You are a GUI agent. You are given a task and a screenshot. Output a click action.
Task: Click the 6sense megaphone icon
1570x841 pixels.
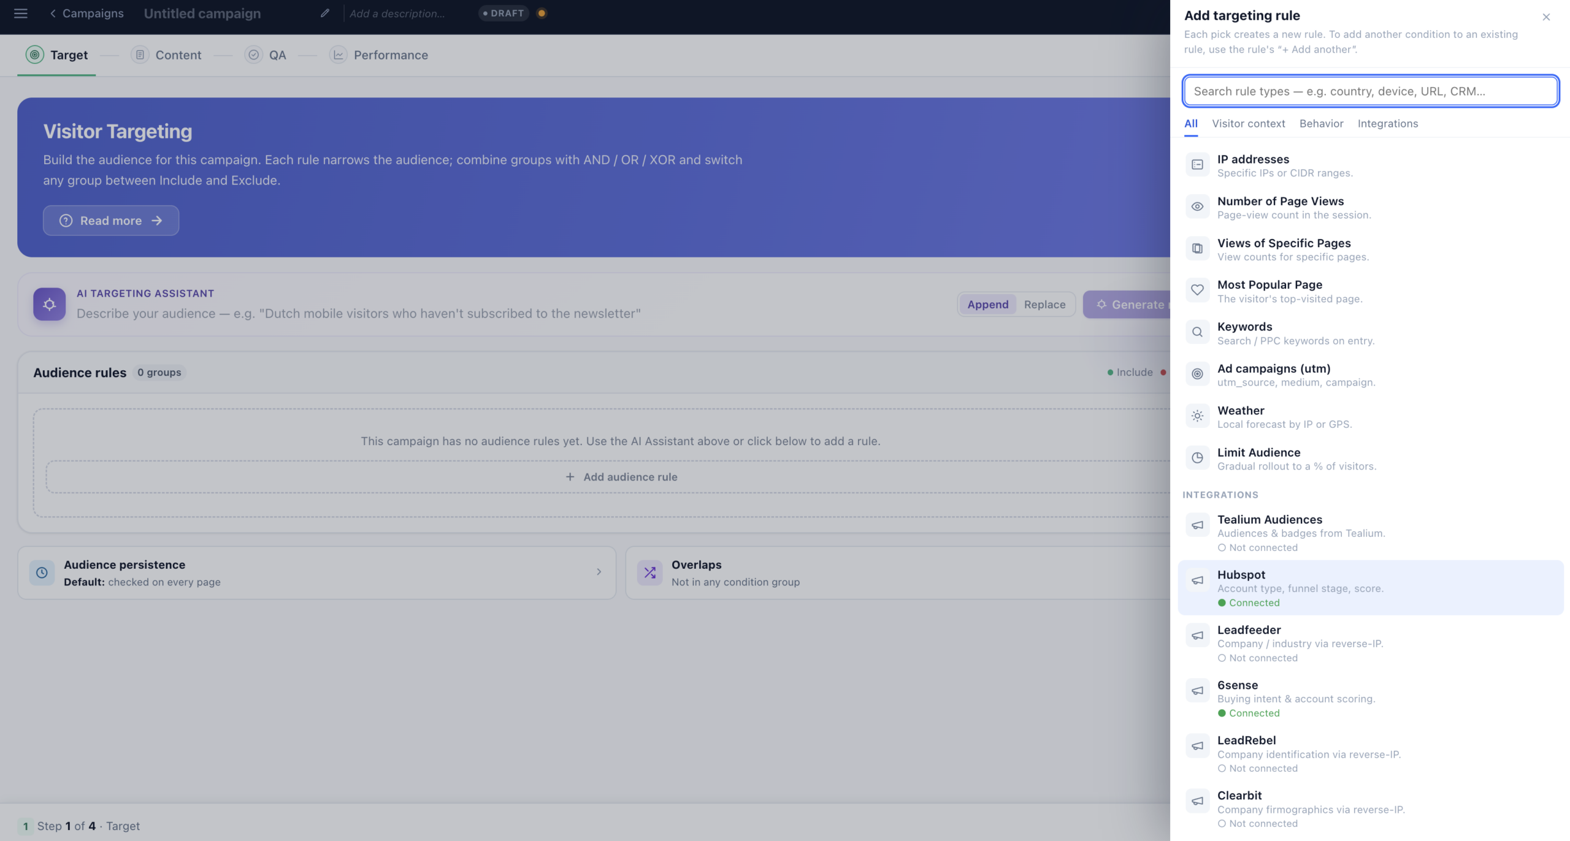pos(1197,691)
